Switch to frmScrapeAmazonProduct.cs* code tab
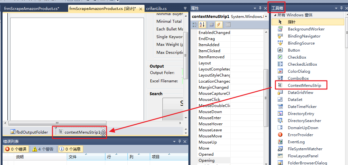348x165 pixels. click(x=32, y=9)
